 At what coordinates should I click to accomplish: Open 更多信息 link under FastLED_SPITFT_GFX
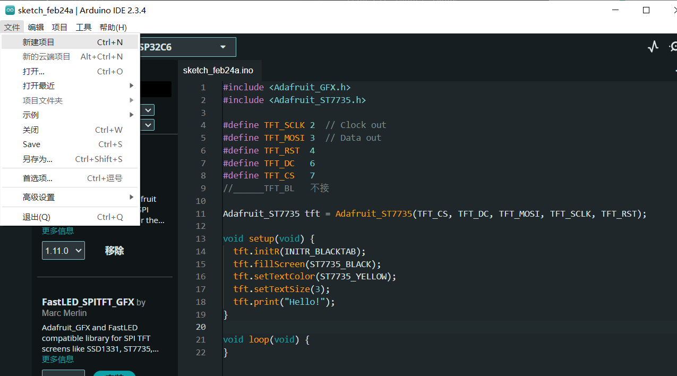(x=58, y=359)
